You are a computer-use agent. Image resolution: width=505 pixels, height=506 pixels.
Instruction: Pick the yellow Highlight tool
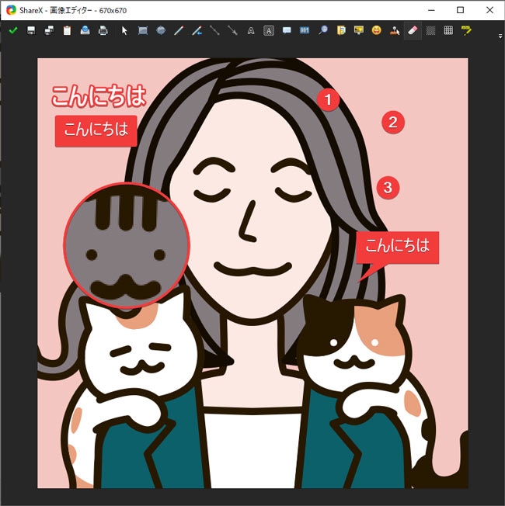coord(466,31)
